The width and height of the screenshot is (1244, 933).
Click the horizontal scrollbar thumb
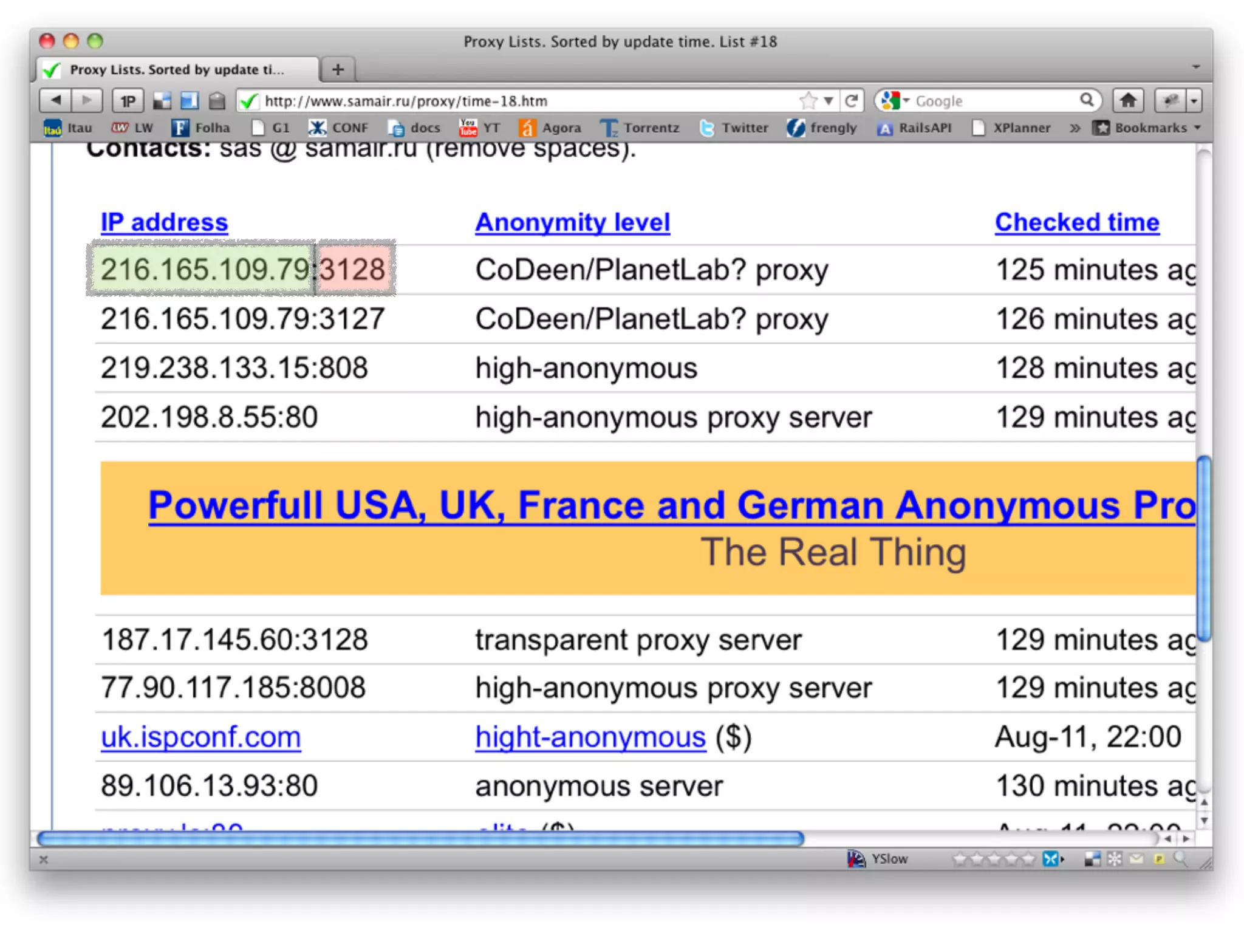click(420, 839)
